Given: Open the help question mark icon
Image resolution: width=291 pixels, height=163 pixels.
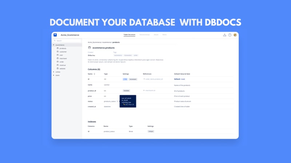Looking at the screenshot, I should point(230,35).
